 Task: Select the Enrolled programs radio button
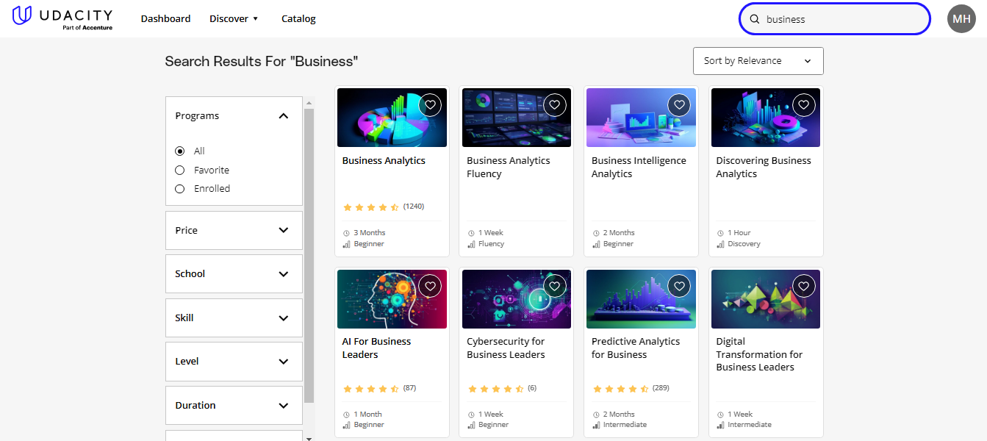point(179,188)
